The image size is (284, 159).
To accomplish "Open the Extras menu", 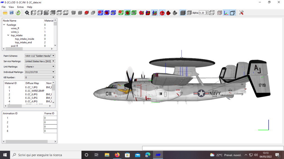I will click(20, 7).
